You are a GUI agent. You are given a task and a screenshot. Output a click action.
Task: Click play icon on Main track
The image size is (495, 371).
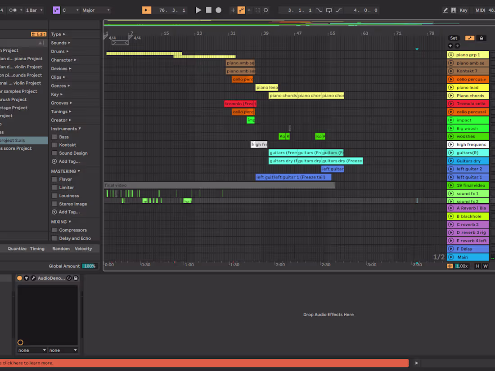451,257
